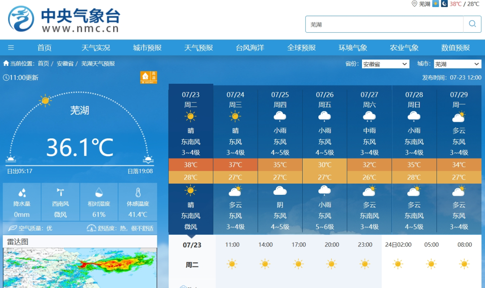The height and width of the screenshot is (288, 485).
Task: Click the 舒适度: 热, 很不舒适 text
Action: point(125,228)
